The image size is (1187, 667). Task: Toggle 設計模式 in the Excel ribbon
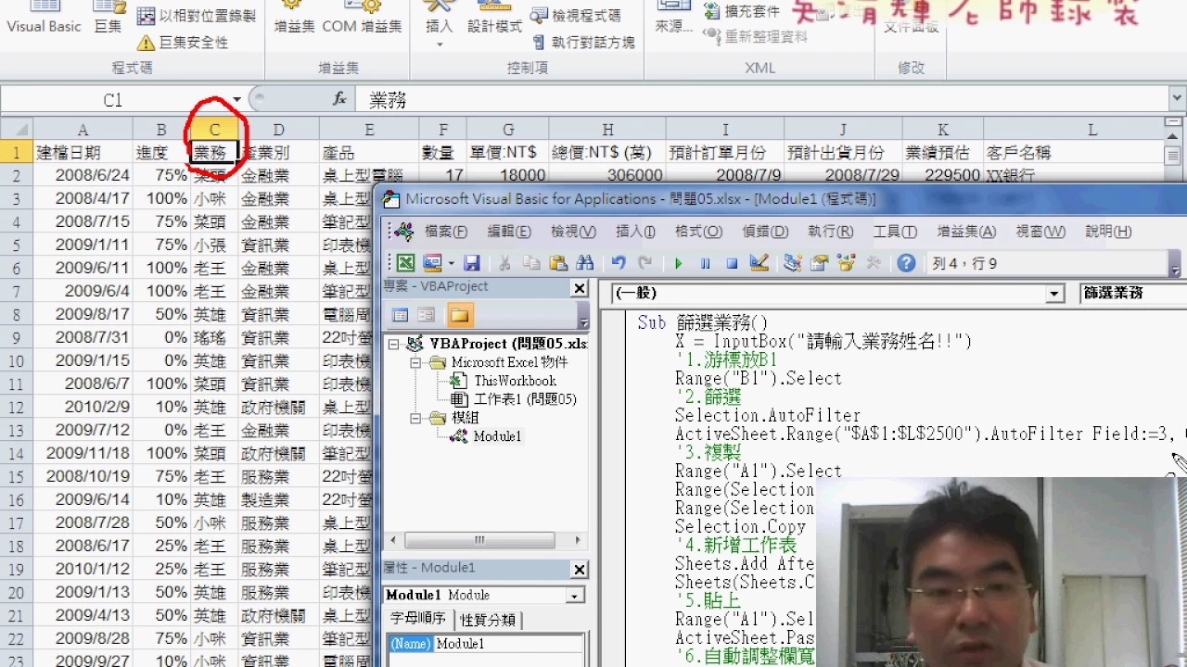coord(494,18)
